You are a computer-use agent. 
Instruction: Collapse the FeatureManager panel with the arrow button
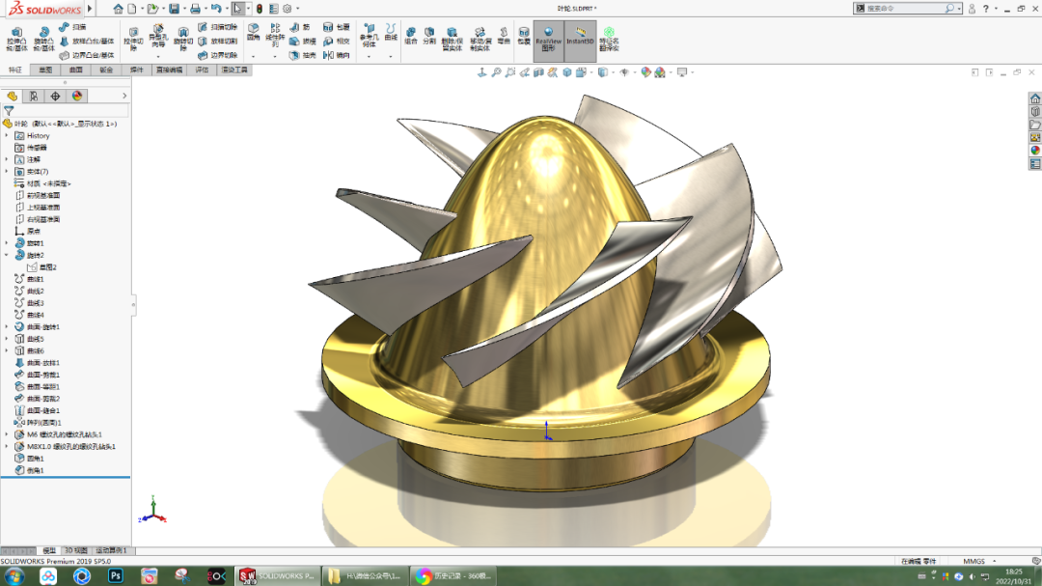pos(123,96)
